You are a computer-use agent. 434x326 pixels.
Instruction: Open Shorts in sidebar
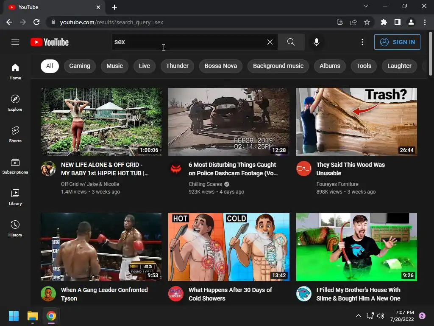point(15,135)
